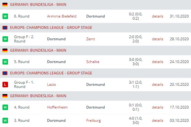
Task: Click green W badge for Arminia Bielefeld match
Action: pyautogui.click(x=5, y=16)
